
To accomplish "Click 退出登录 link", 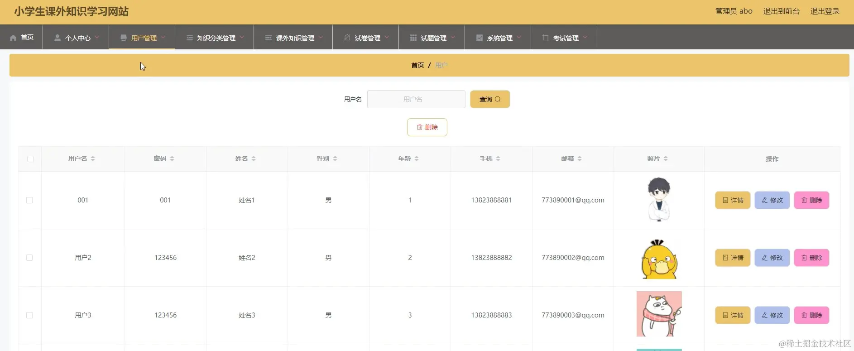I will (x=825, y=11).
